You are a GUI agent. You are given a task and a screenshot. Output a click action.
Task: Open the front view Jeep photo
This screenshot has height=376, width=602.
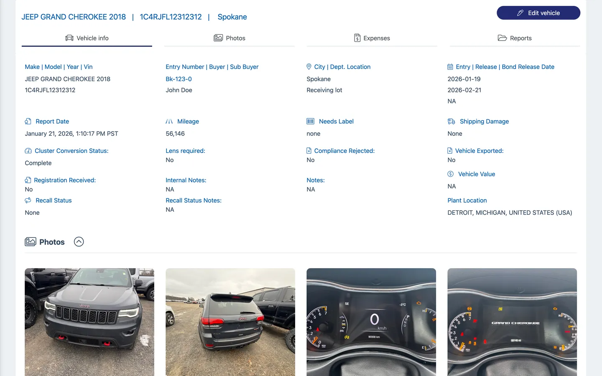89,322
